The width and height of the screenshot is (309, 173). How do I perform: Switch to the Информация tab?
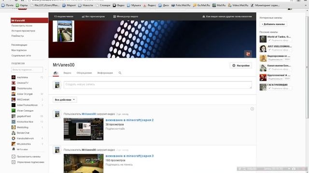coord(105,73)
